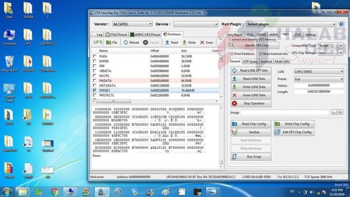Screen dimensions: 350x197
Task: Open the UFS Chip Voltage dropdown
Action: tap(330, 53)
